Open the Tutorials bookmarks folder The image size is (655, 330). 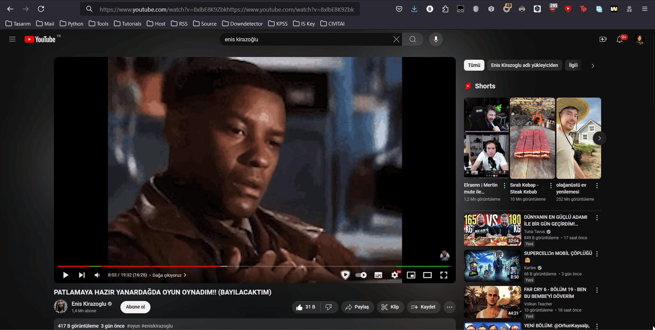point(128,24)
